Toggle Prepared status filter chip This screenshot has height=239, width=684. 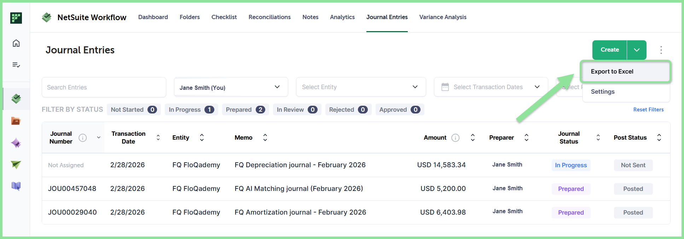pyautogui.click(x=245, y=110)
